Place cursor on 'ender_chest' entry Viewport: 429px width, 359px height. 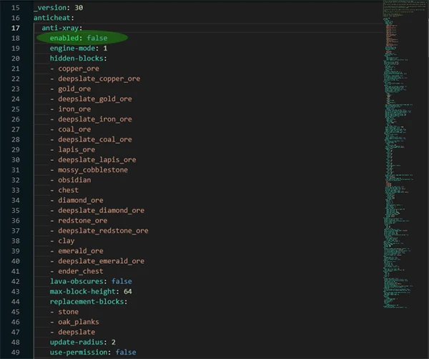[82, 271]
